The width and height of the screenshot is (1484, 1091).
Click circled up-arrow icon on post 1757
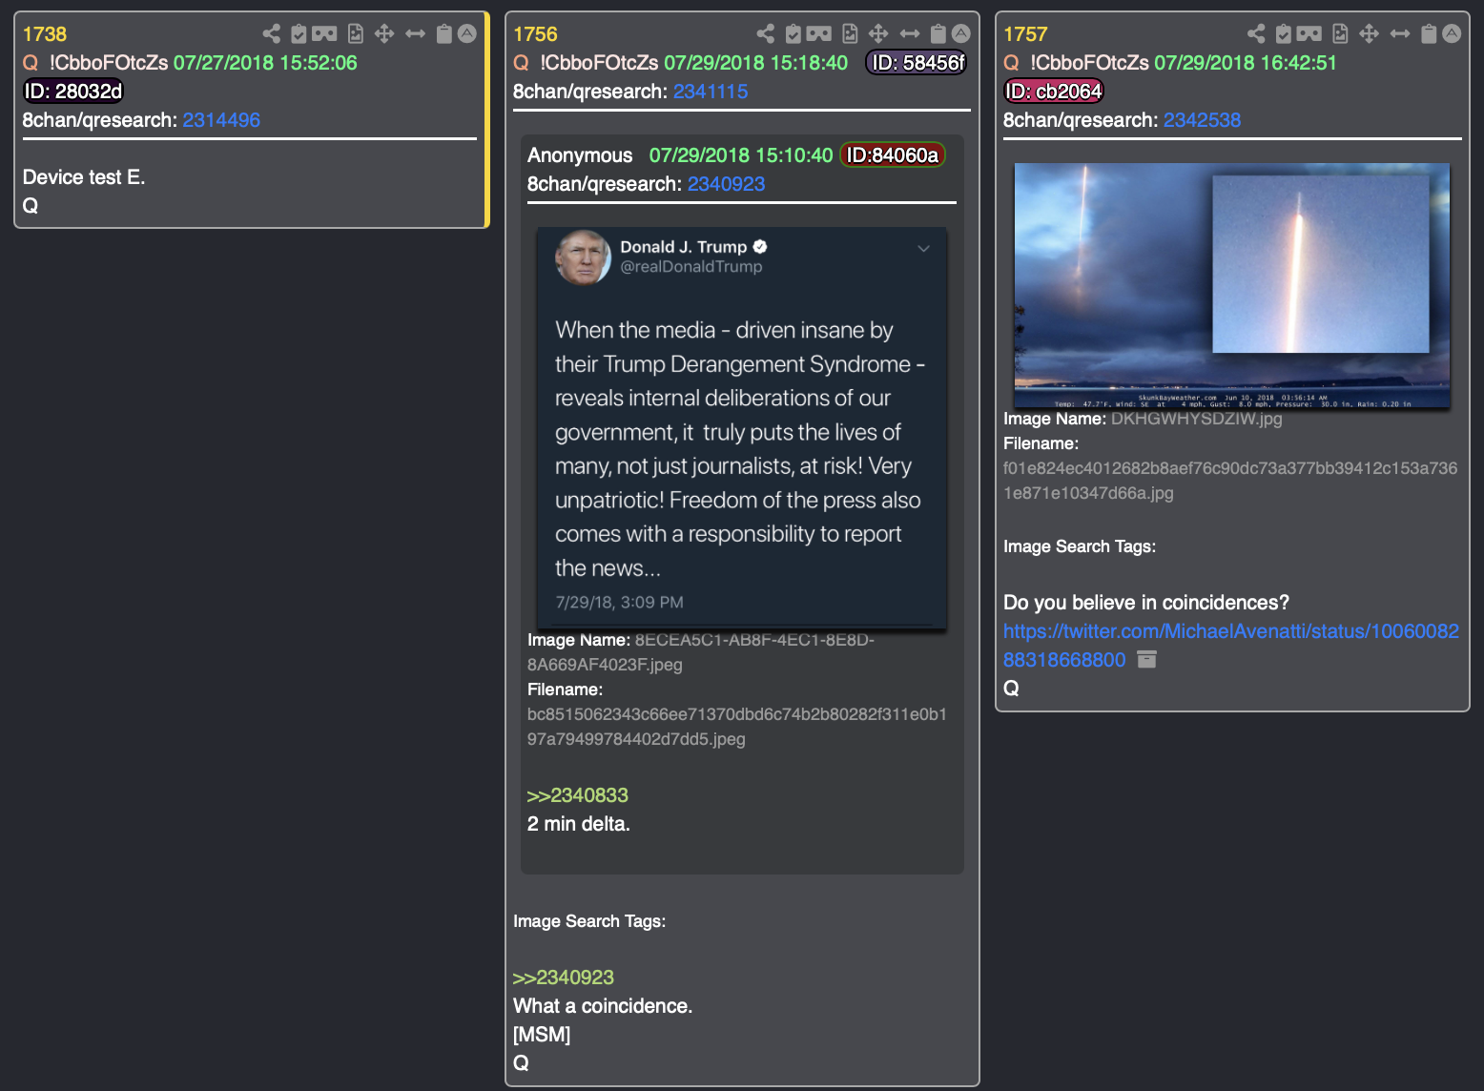point(1452,33)
